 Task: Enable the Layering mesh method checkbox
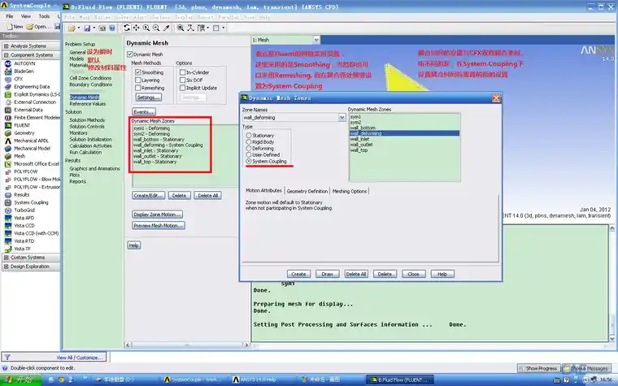click(x=138, y=80)
